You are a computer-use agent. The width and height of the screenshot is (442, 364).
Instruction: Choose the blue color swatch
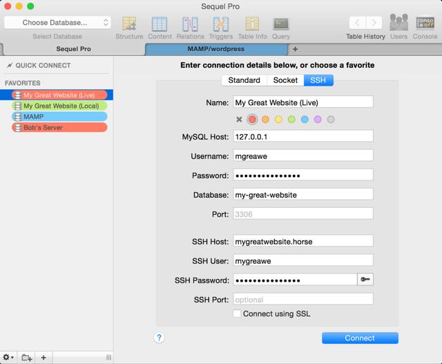click(305, 119)
